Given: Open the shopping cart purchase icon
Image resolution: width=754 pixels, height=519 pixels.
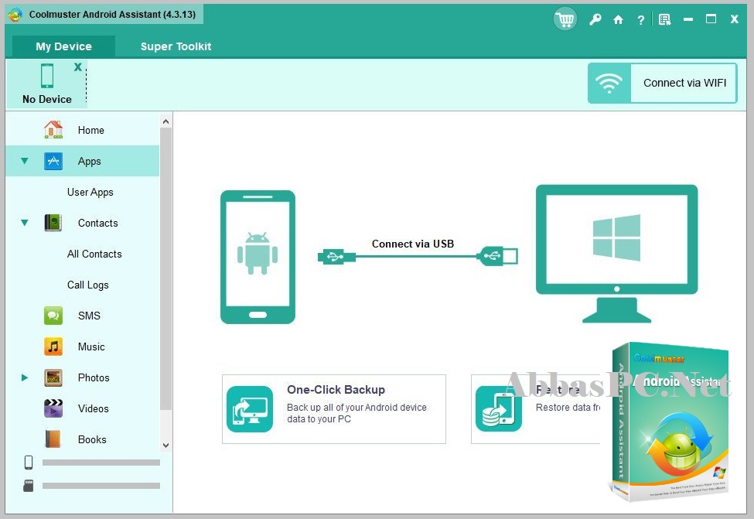Looking at the screenshot, I should [565, 19].
